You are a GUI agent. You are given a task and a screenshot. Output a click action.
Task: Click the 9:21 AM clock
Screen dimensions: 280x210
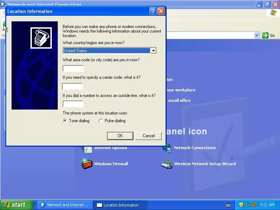coord(267,205)
